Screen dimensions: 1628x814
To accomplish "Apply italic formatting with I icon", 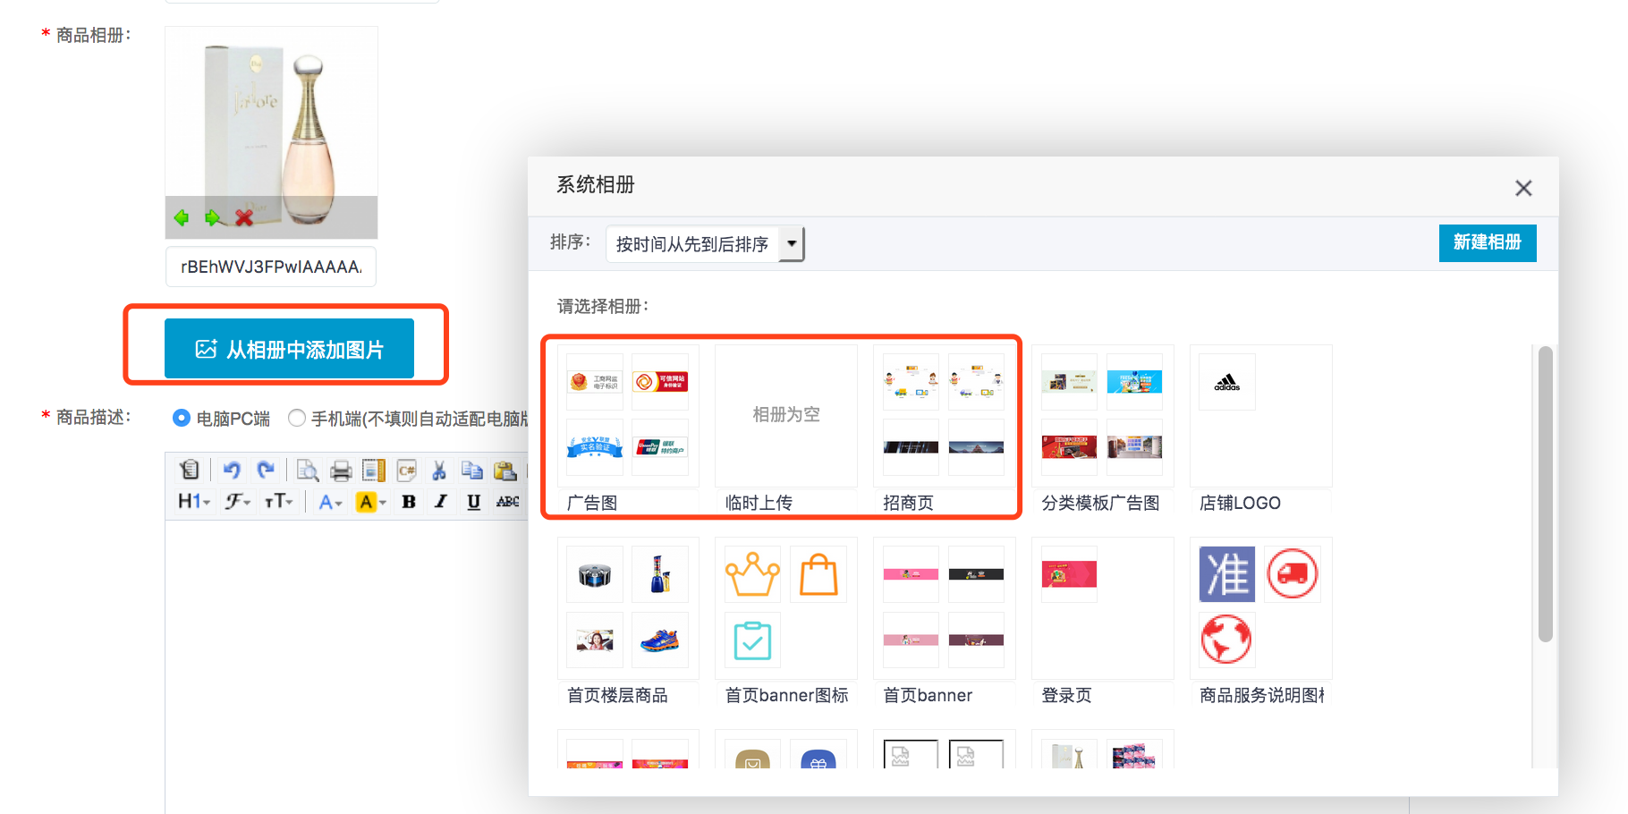I will [441, 502].
